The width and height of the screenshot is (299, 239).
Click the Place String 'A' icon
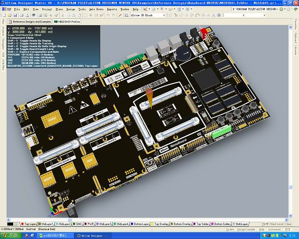pyautogui.click(x=214, y=15)
